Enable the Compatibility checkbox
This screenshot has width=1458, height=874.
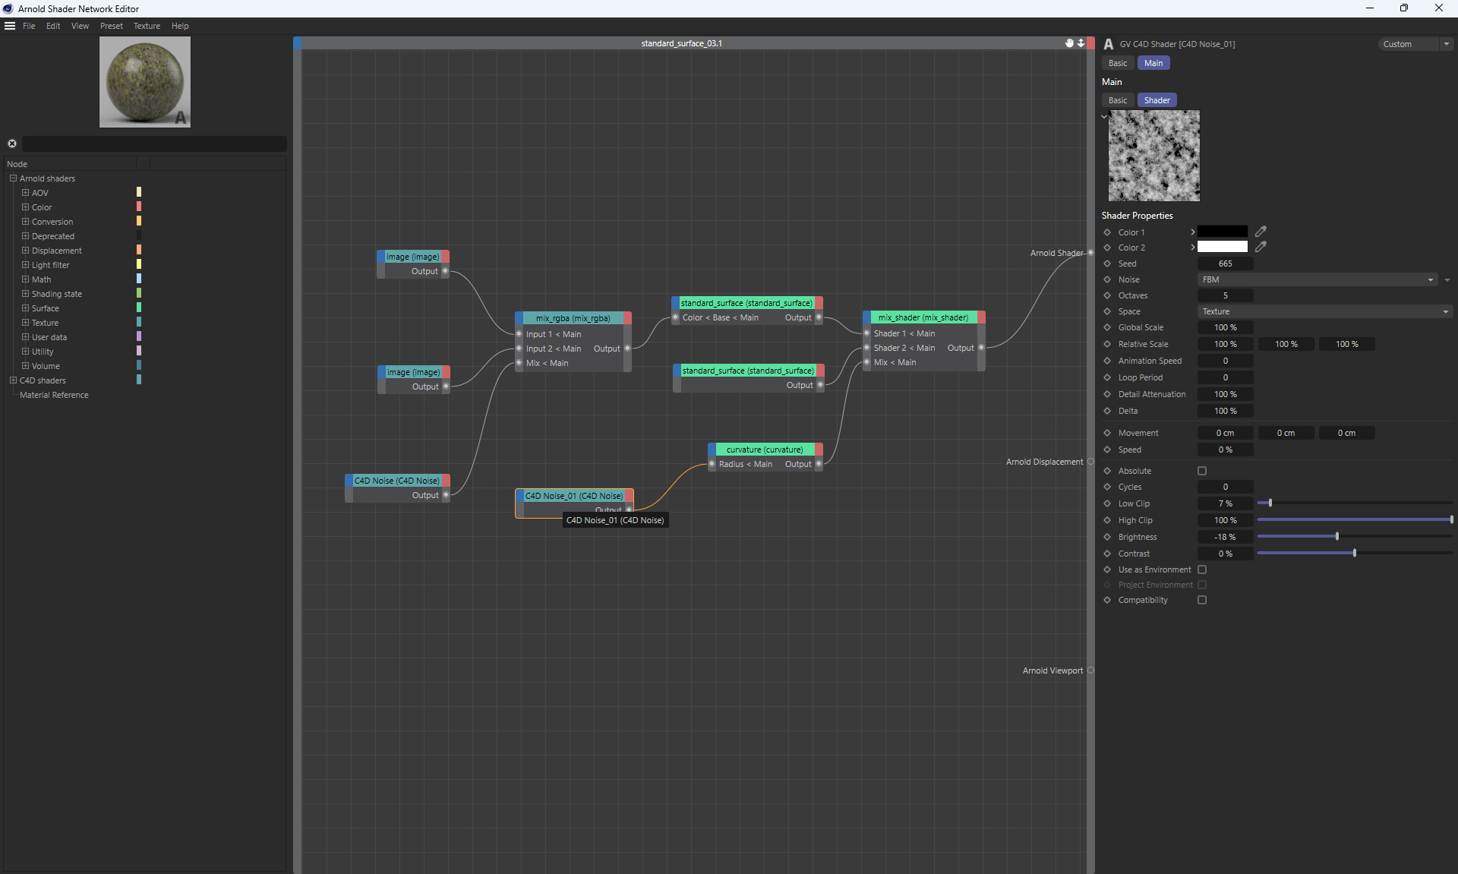tap(1202, 600)
